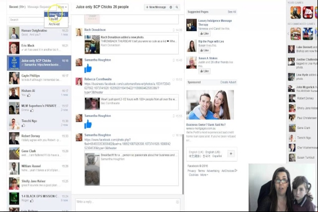Image resolution: width=318 pixels, height=212 pixels.
Task: Select Unread (99+) from the dropdown
Action: (x=56, y=14)
